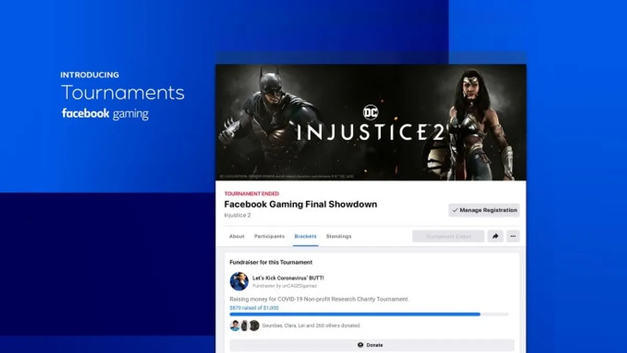This screenshot has height=353, width=627.
Task: Click the Donate button
Action: point(372,345)
